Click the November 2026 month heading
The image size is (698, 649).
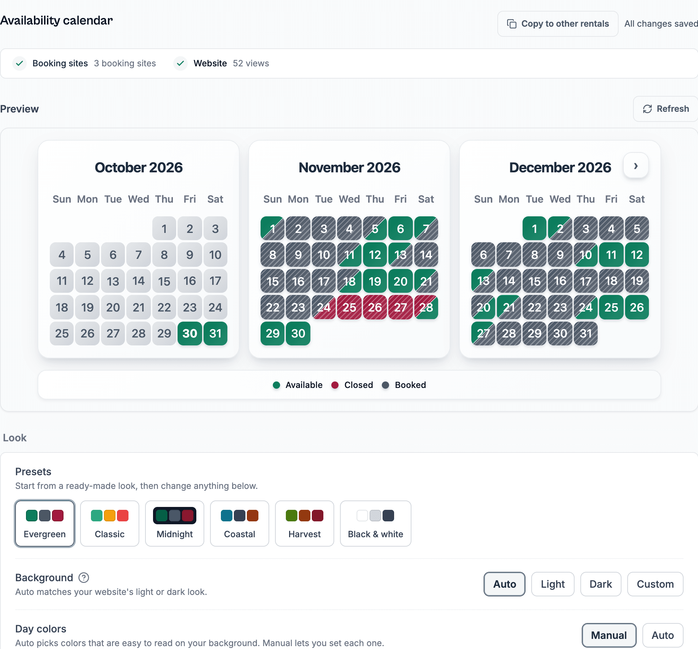349,168
